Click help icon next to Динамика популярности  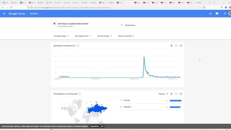click(78, 46)
